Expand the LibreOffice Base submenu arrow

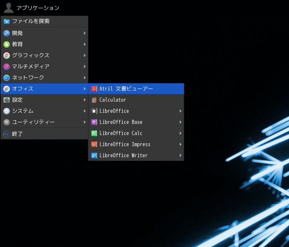[x=180, y=122]
